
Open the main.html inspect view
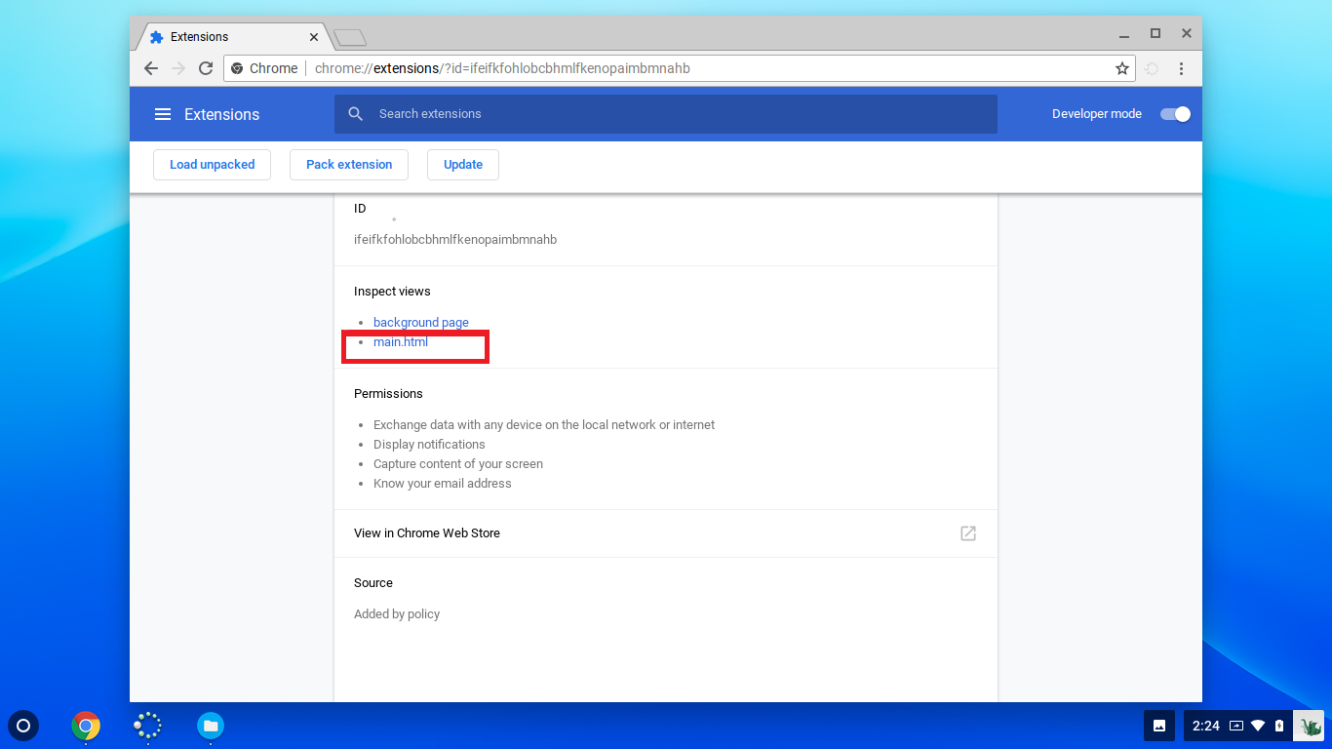(x=401, y=342)
